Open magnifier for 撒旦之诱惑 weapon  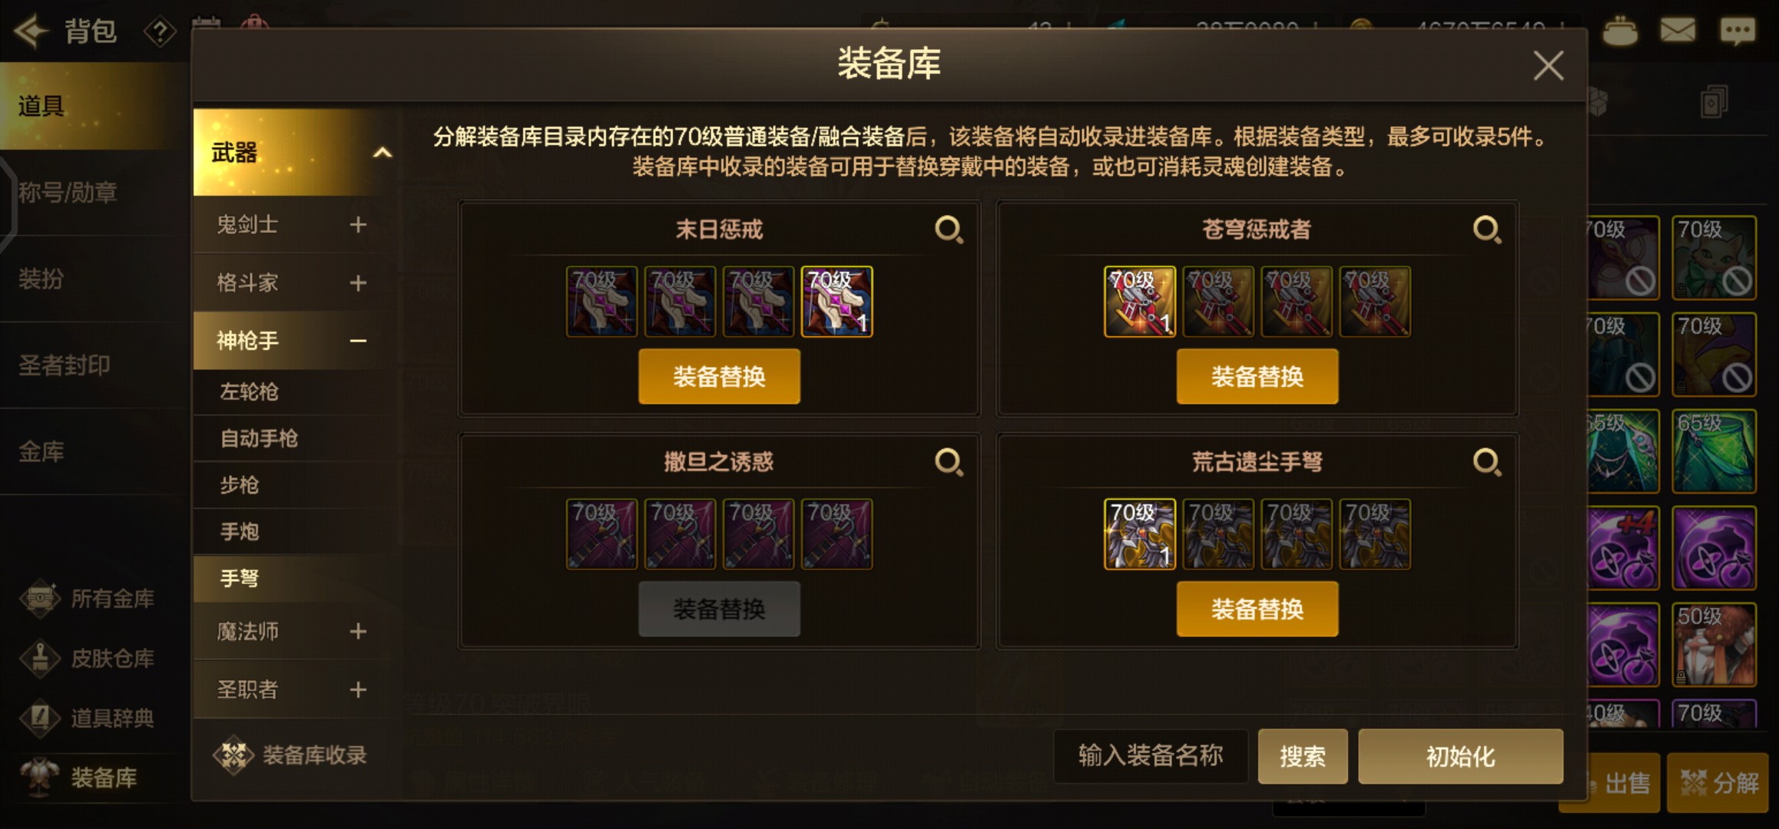(949, 462)
